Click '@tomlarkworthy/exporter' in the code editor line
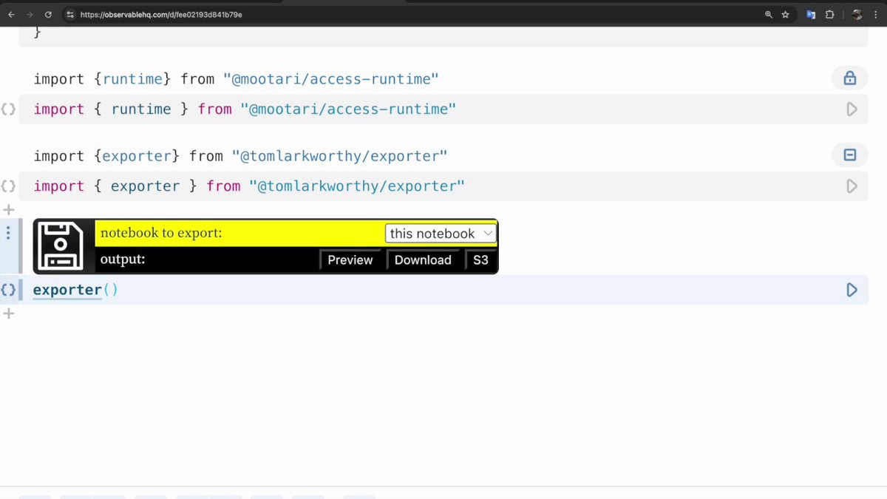887x499 pixels. 357,186
